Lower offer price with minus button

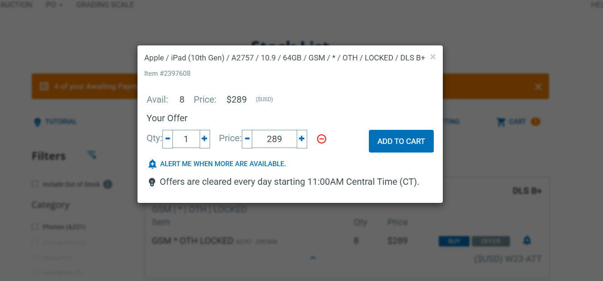point(247,139)
